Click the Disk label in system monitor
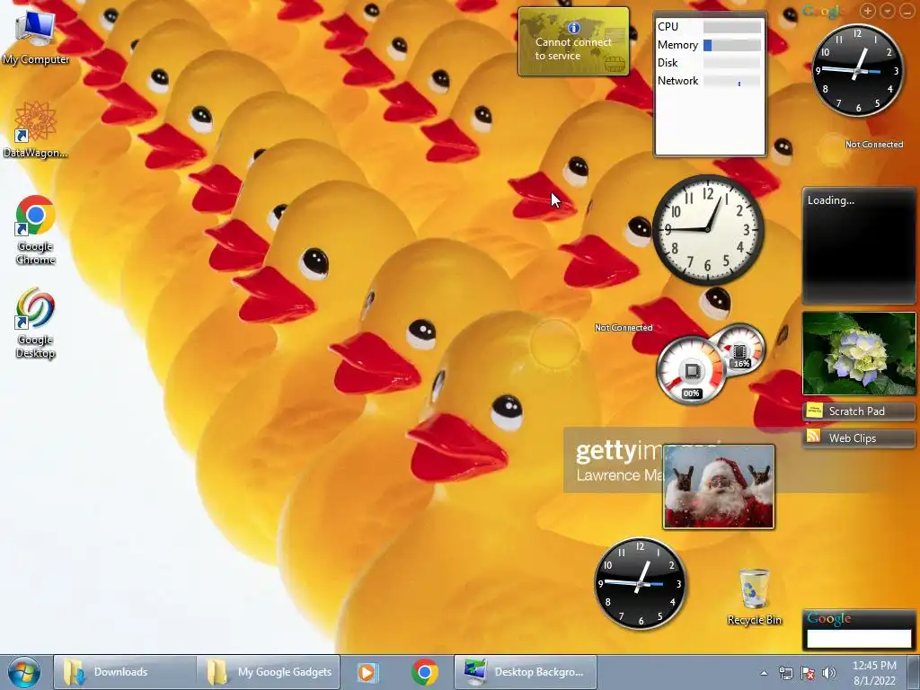The image size is (920, 690). pyautogui.click(x=668, y=63)
